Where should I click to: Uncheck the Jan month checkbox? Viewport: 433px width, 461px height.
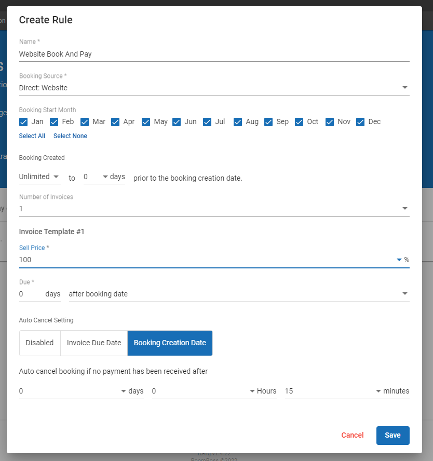23,122
